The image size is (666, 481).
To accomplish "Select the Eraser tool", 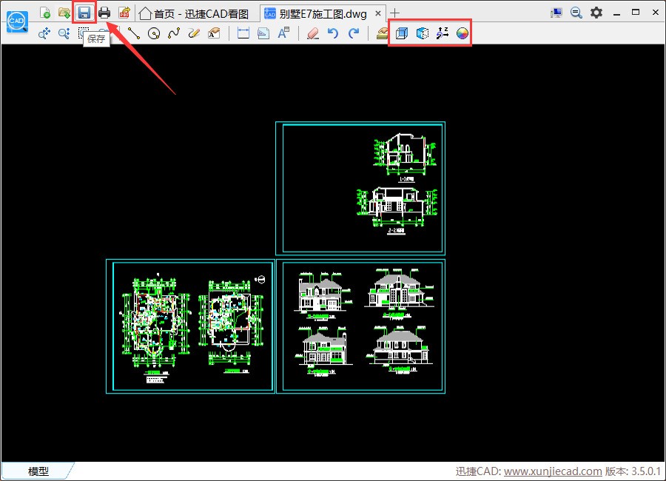I will point(312,33).
